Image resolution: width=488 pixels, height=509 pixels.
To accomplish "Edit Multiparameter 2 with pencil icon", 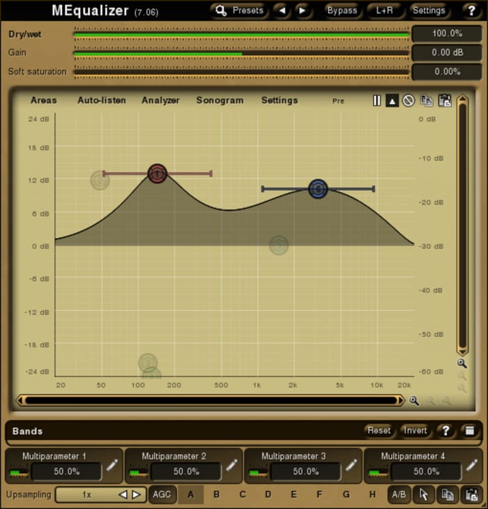I will click(231, 465).
